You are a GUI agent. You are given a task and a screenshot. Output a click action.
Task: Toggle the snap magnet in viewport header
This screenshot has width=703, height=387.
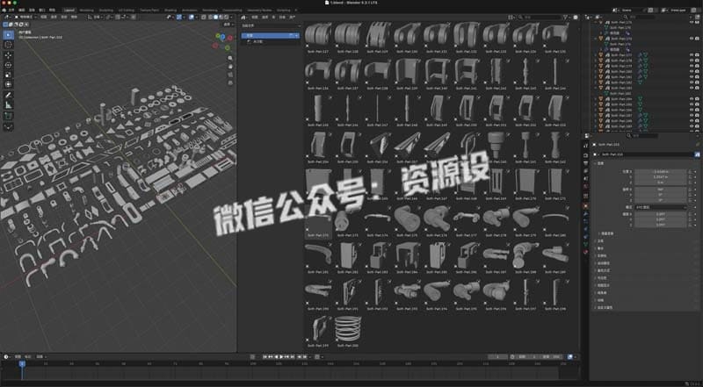118,17
